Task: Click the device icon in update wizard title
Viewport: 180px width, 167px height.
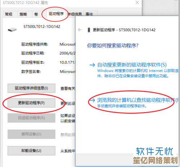Action: 89,30
